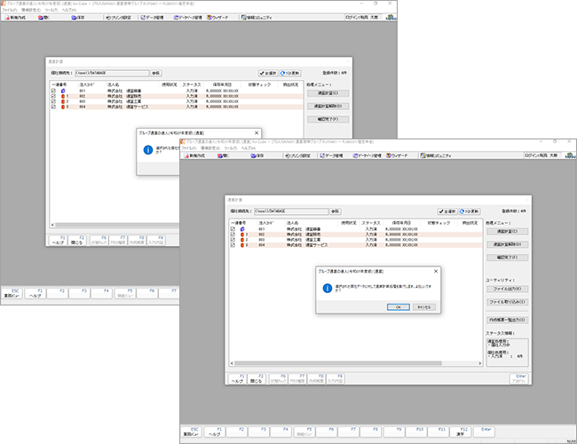Launch ウィザード from front window toolbar
The width and height of the screenshot is (577, 444).
coord(397,156)
